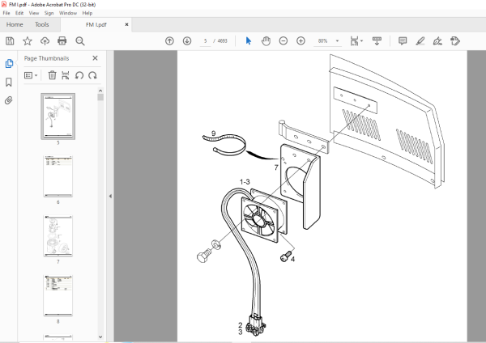
Task: Click the extract pages icon in thumbnails panel
Action: [x=66, y=75]
